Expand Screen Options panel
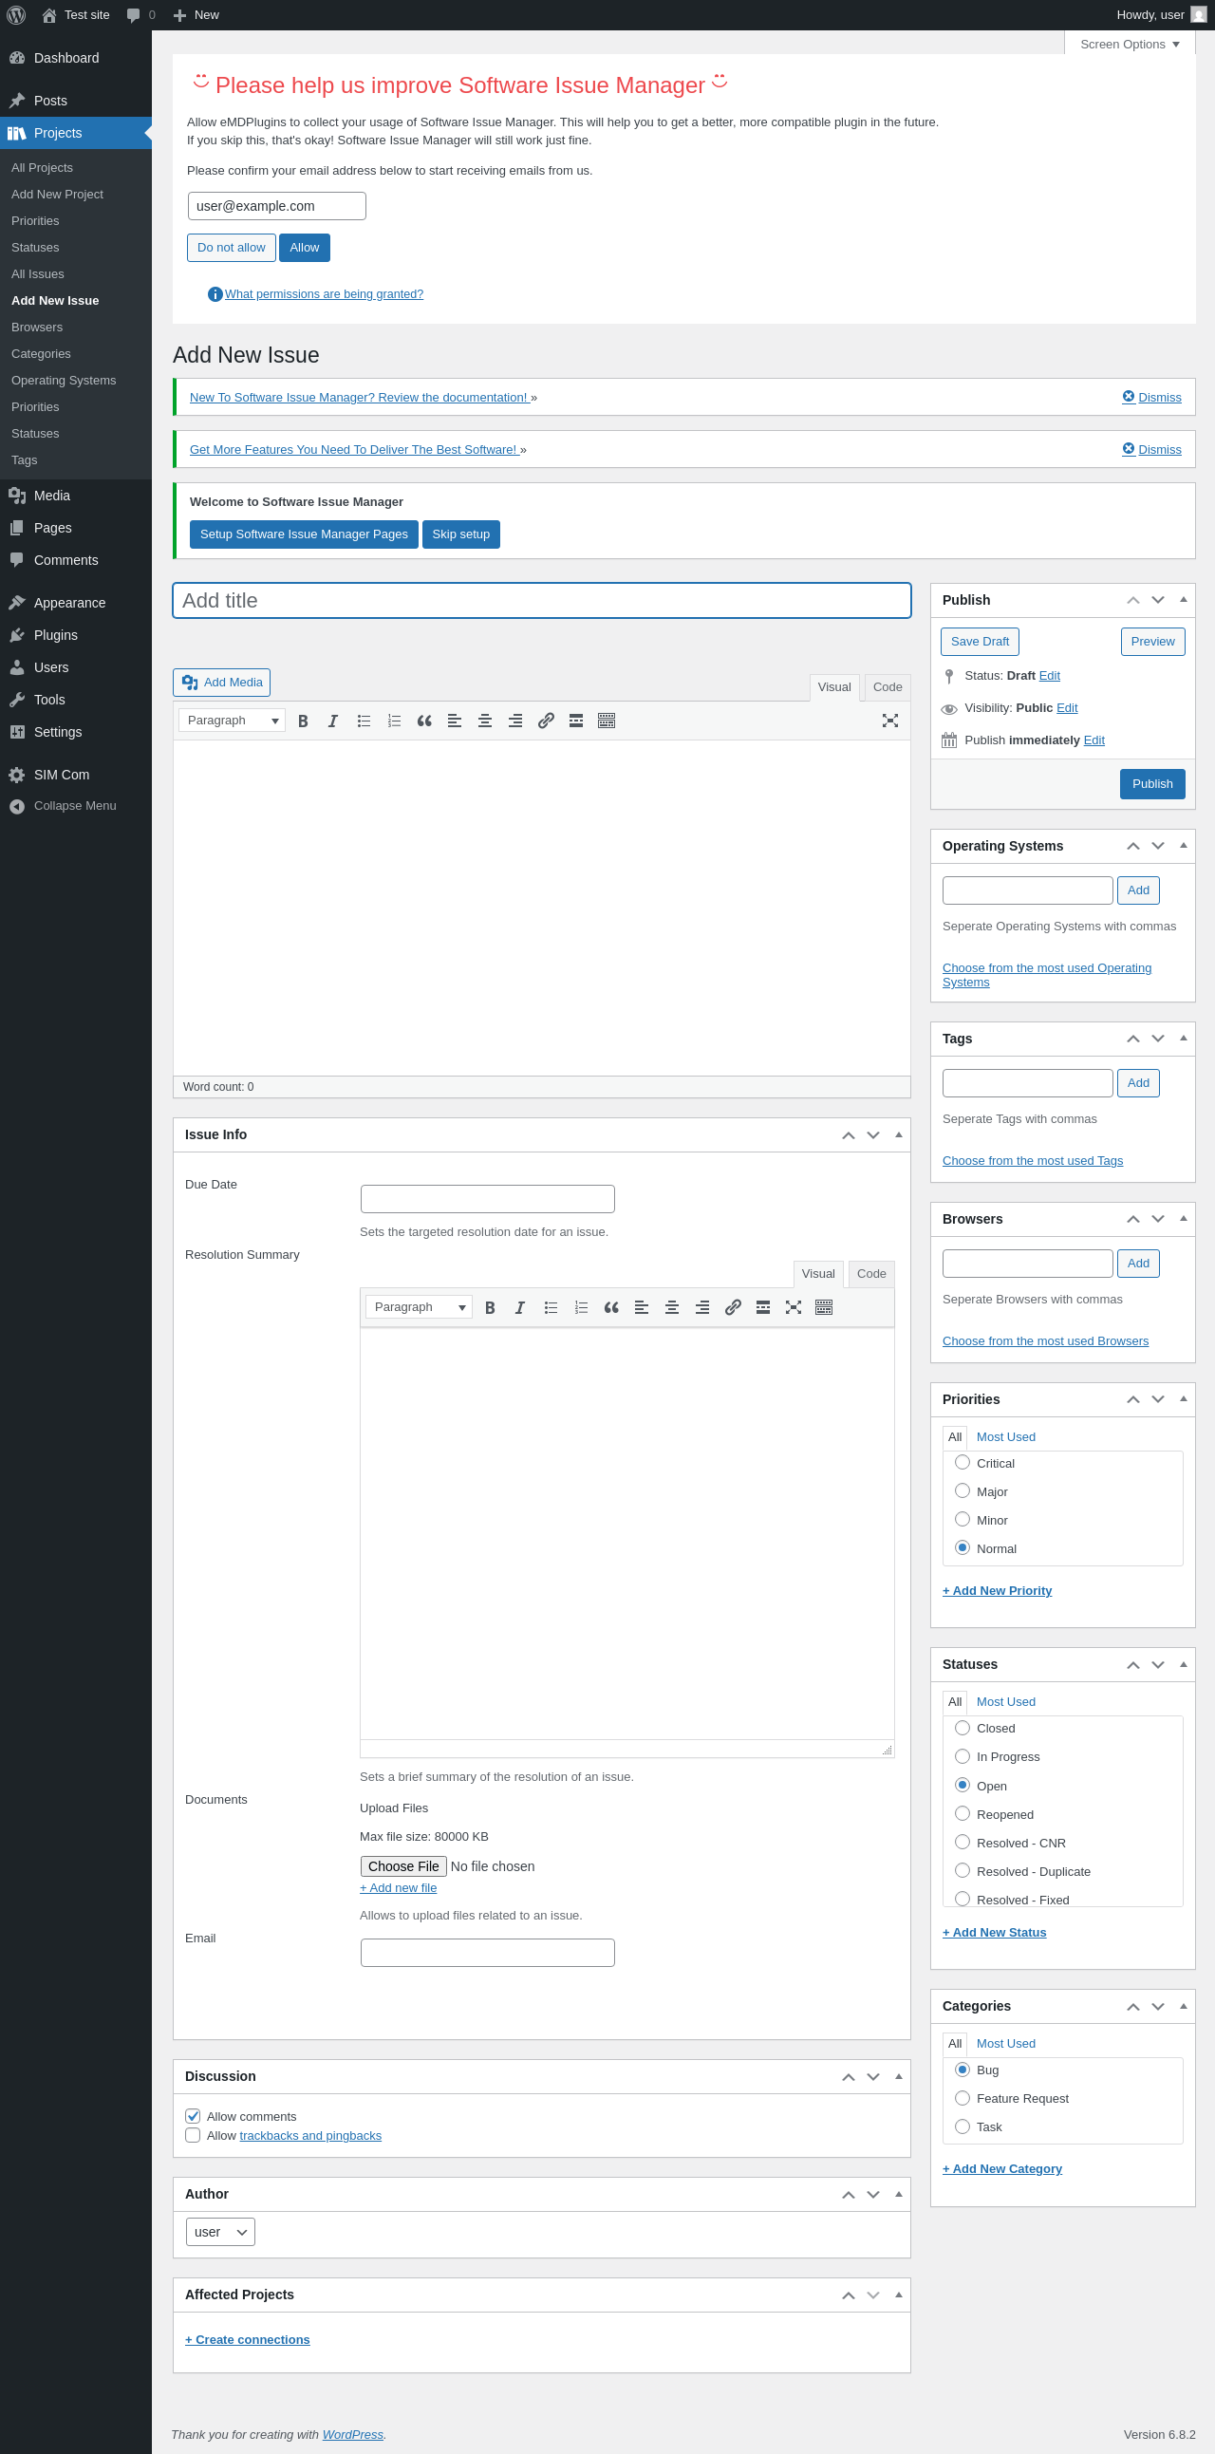This screenshot has width=1215, height=2454. coord(1131,44)
